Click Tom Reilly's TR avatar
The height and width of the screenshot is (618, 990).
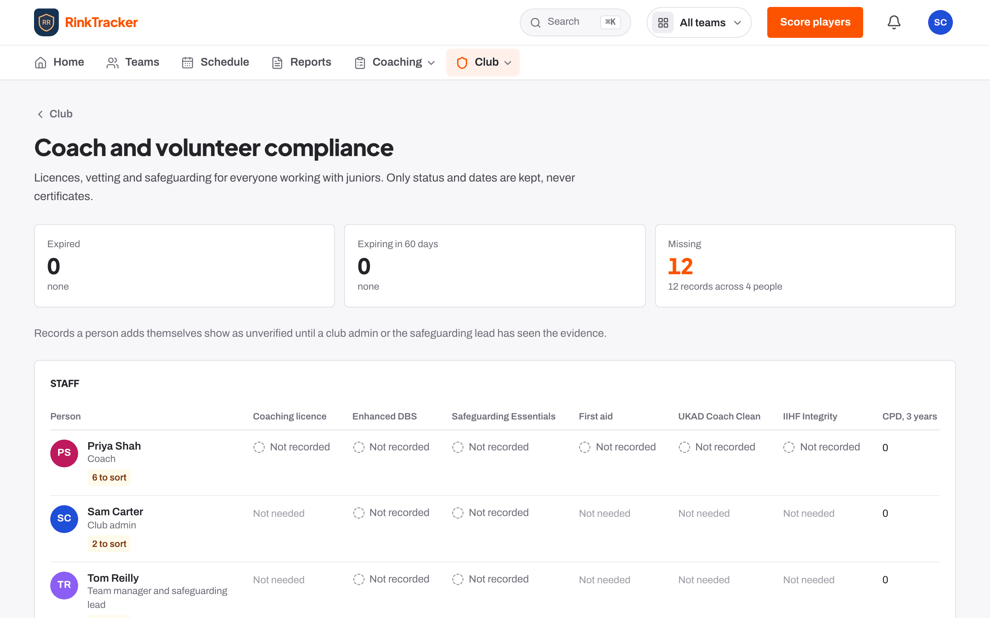click(x=64, y=585)
